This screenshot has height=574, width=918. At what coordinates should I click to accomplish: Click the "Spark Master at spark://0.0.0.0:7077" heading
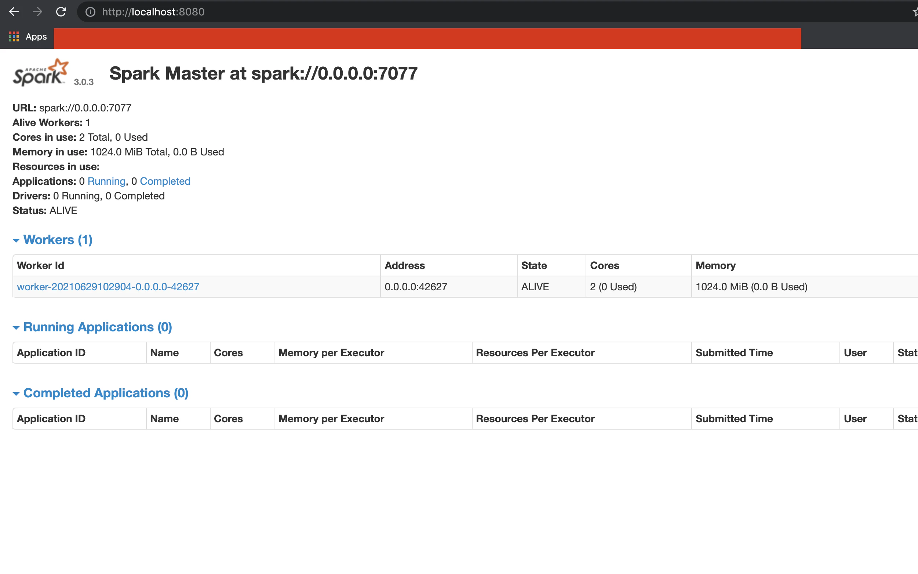tap(264, 73)
